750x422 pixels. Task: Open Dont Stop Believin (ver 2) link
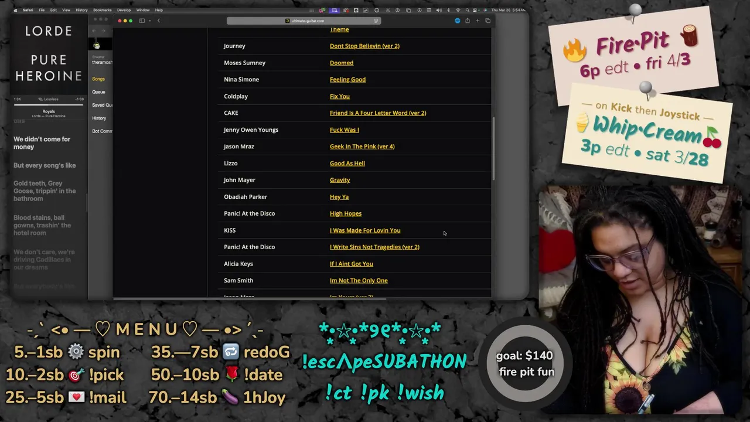click(364, 46)
